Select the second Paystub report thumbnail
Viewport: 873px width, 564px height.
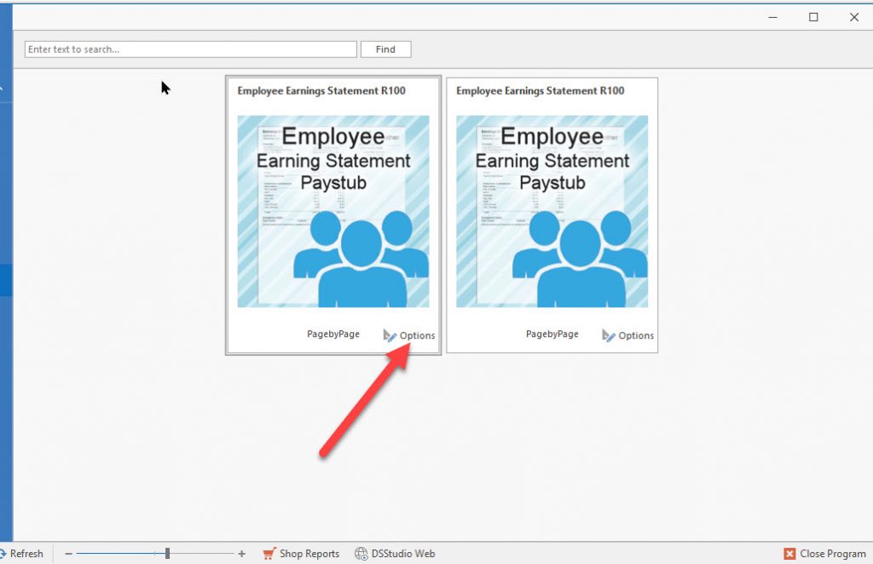552,212
